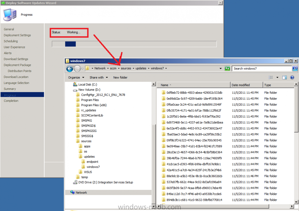The width and height of the screenshot is (299, 211).
Task: Click the search magnifier icon
Action: tap(295, 68)
